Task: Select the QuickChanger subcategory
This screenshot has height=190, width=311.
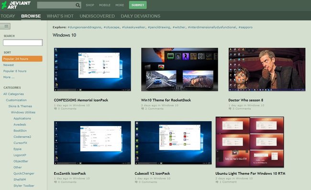Action: coord(24,174)
